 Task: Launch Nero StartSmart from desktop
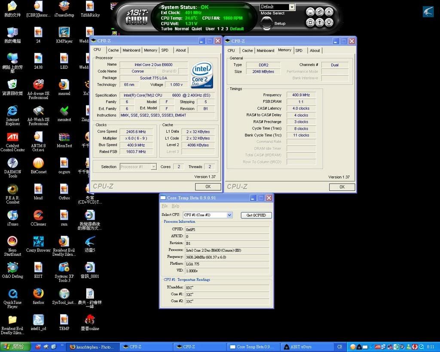coord(12,245)
